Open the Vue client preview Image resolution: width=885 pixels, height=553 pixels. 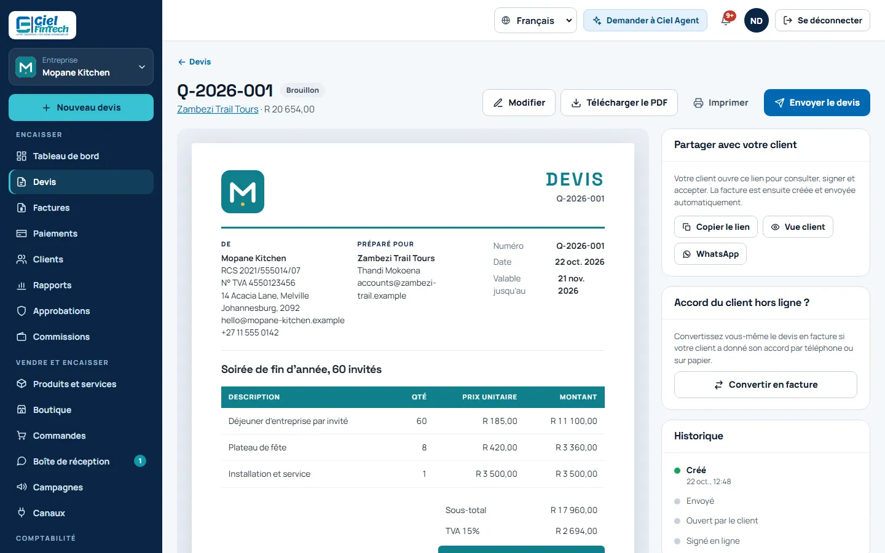pos(798,227)
